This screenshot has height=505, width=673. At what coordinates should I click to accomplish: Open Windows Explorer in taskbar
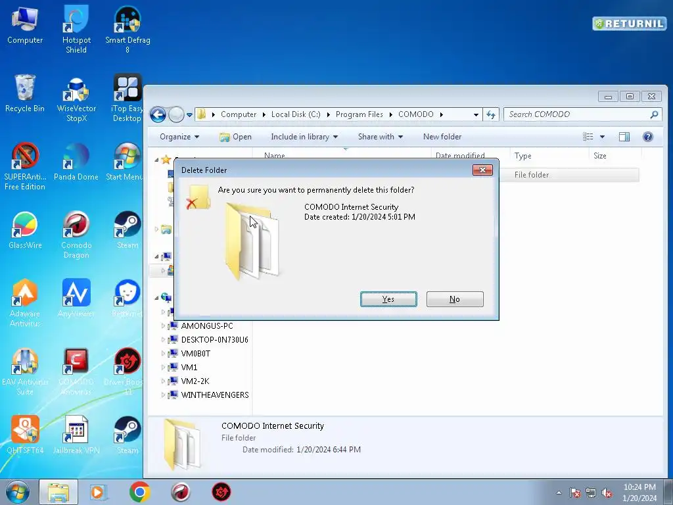tap(58, 492)
